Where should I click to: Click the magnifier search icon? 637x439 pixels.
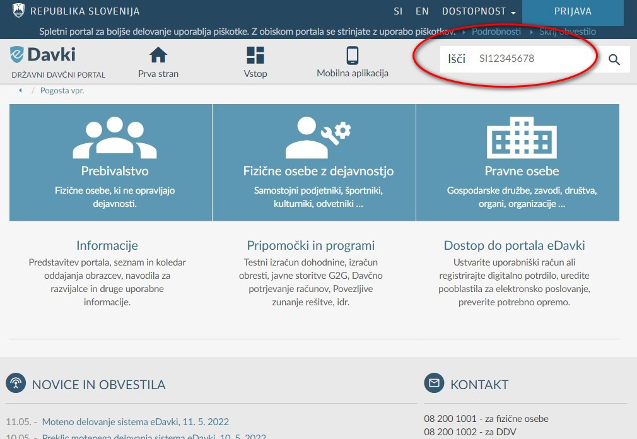(614, 60)
